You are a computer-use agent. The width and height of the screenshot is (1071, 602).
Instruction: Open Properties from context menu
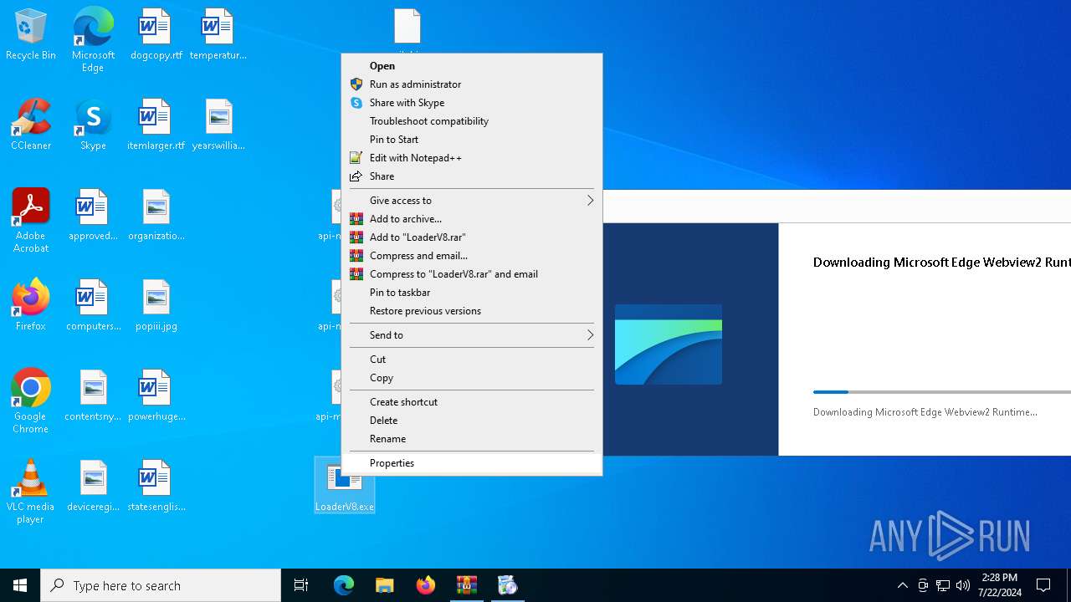coord(472,463)
